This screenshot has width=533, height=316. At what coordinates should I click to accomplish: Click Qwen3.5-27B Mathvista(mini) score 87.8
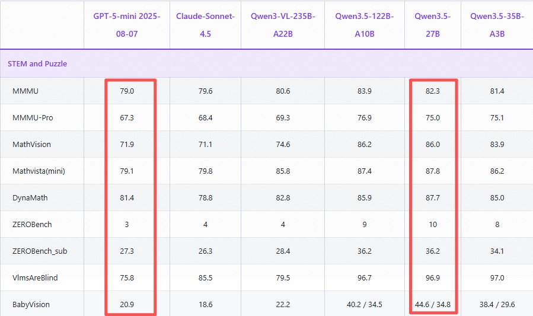[433, 171]
